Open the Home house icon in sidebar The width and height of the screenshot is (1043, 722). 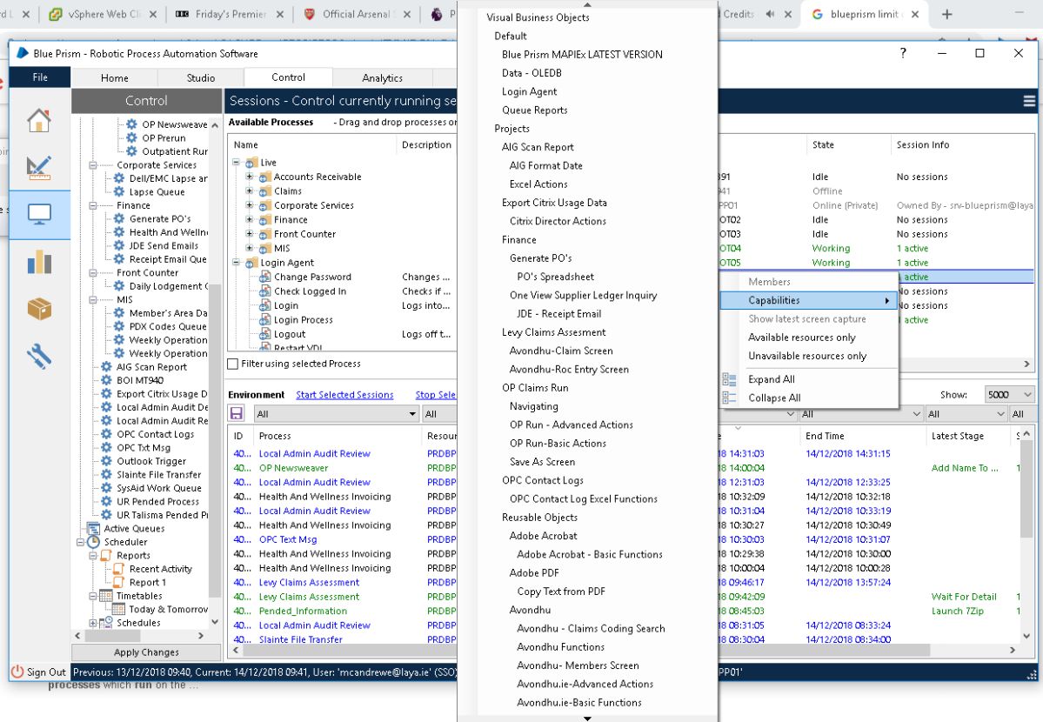pos(38,120)
